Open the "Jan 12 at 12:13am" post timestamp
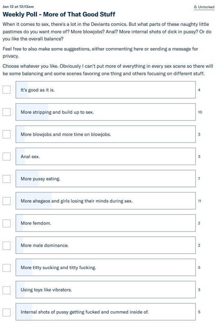The height and width of the screenshot is (325, 216). (x=18, y=6)
